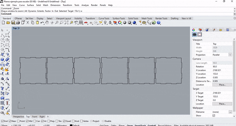Open the Analyze menu
Screen dimensions: 236x126
(85, 5)
